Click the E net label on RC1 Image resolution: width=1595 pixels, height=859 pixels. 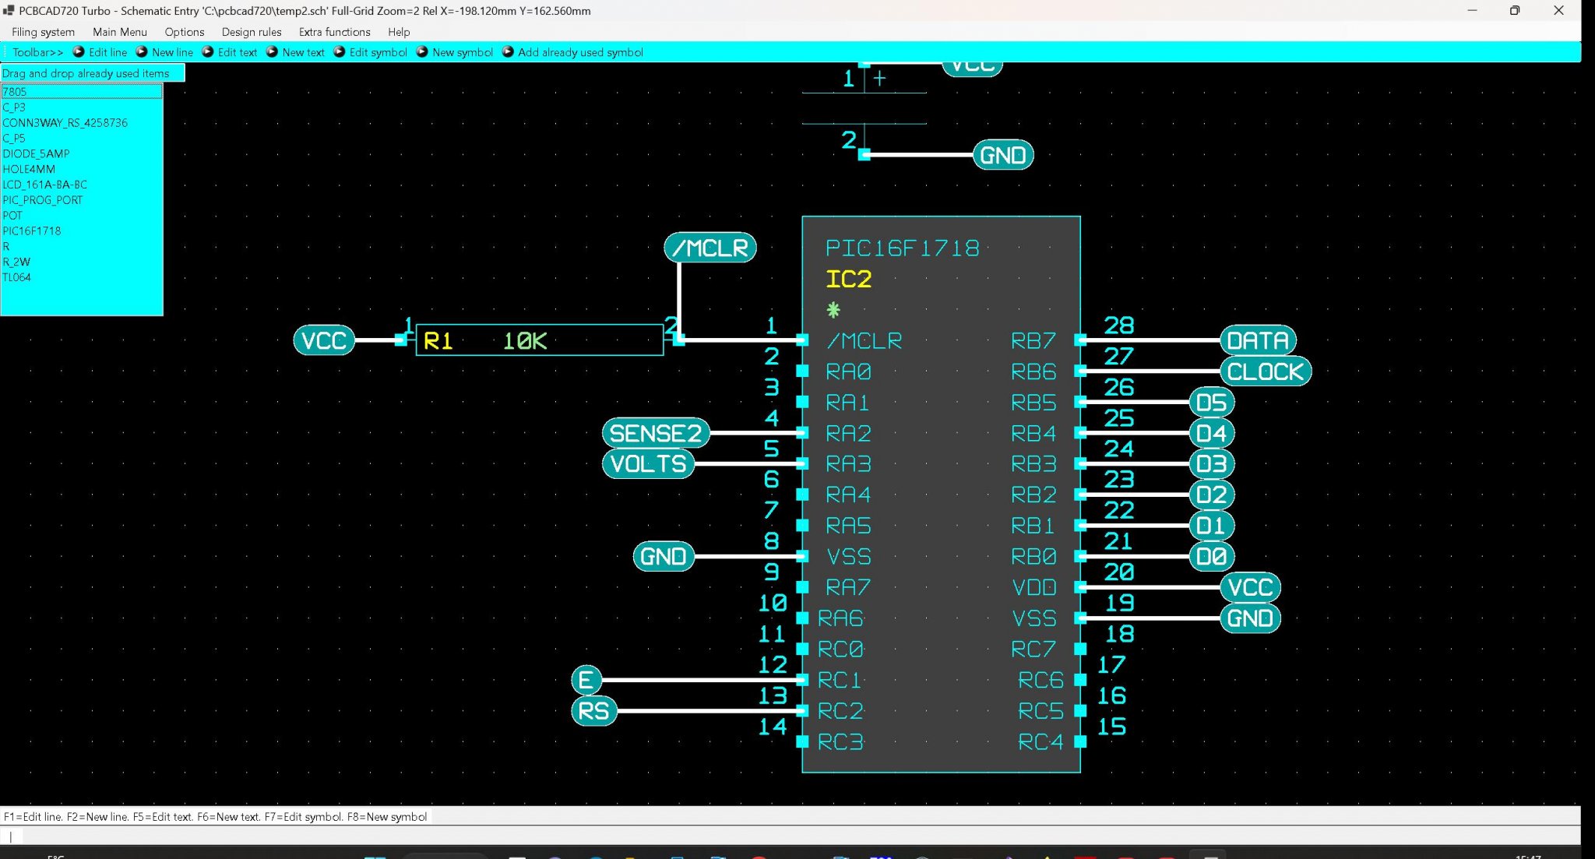click(586, 680)
